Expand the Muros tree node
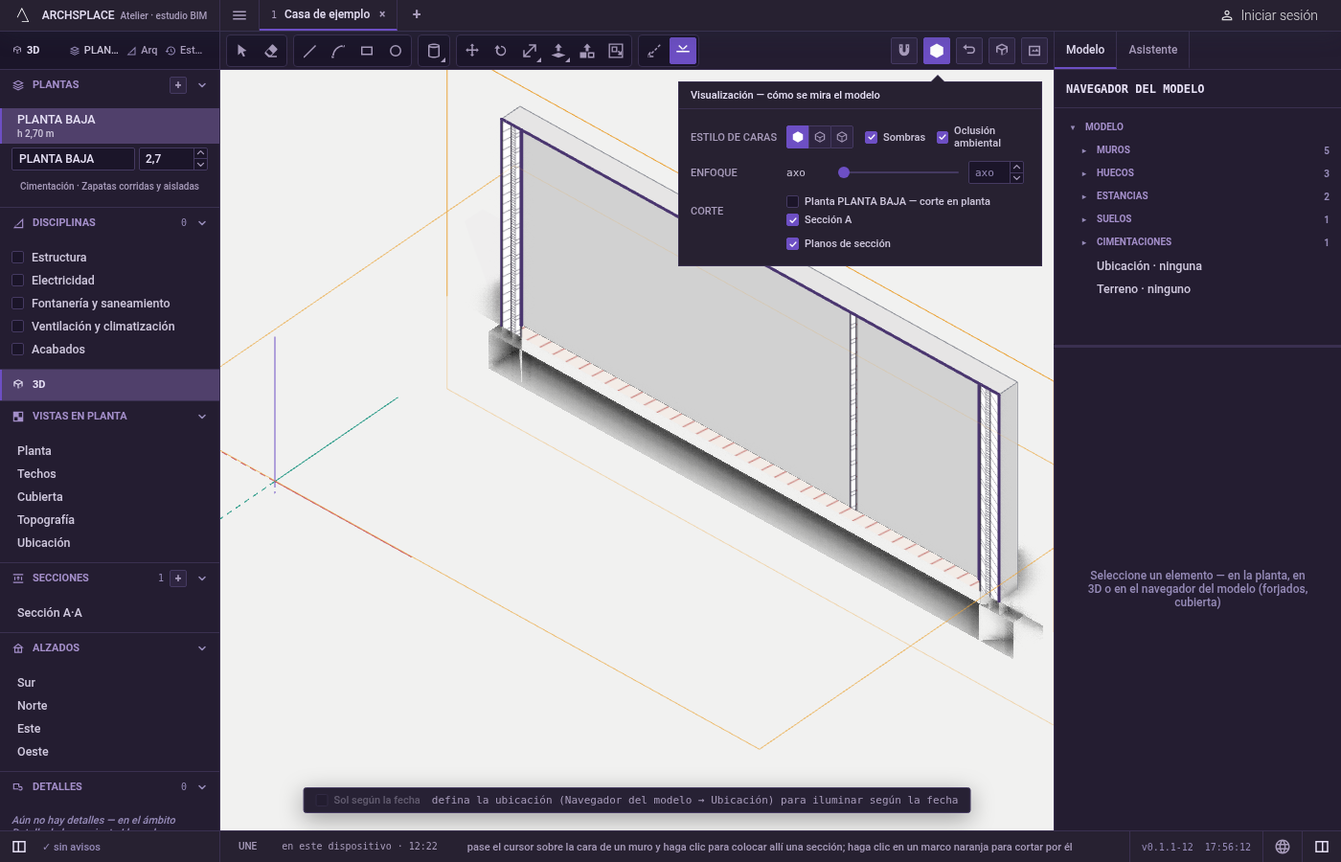1341x862 pixels. tap(1083, 150)
